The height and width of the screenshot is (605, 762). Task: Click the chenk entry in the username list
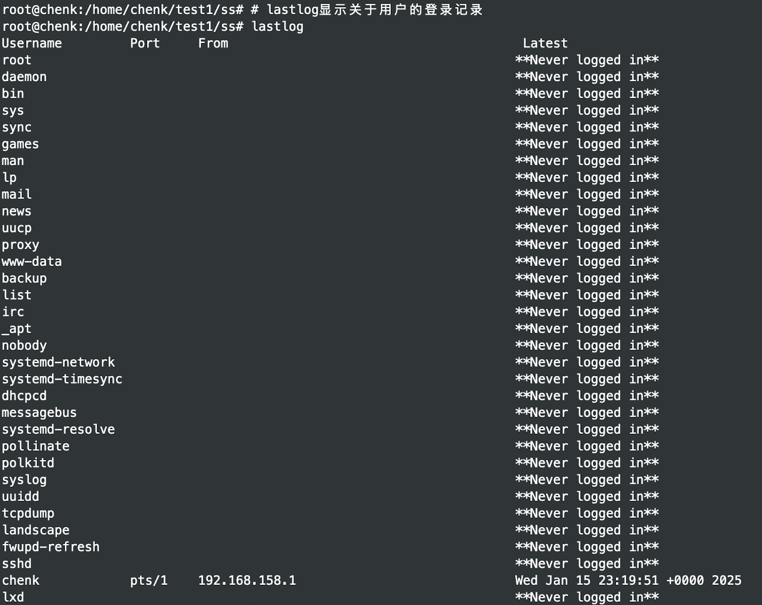coord(21,580)
